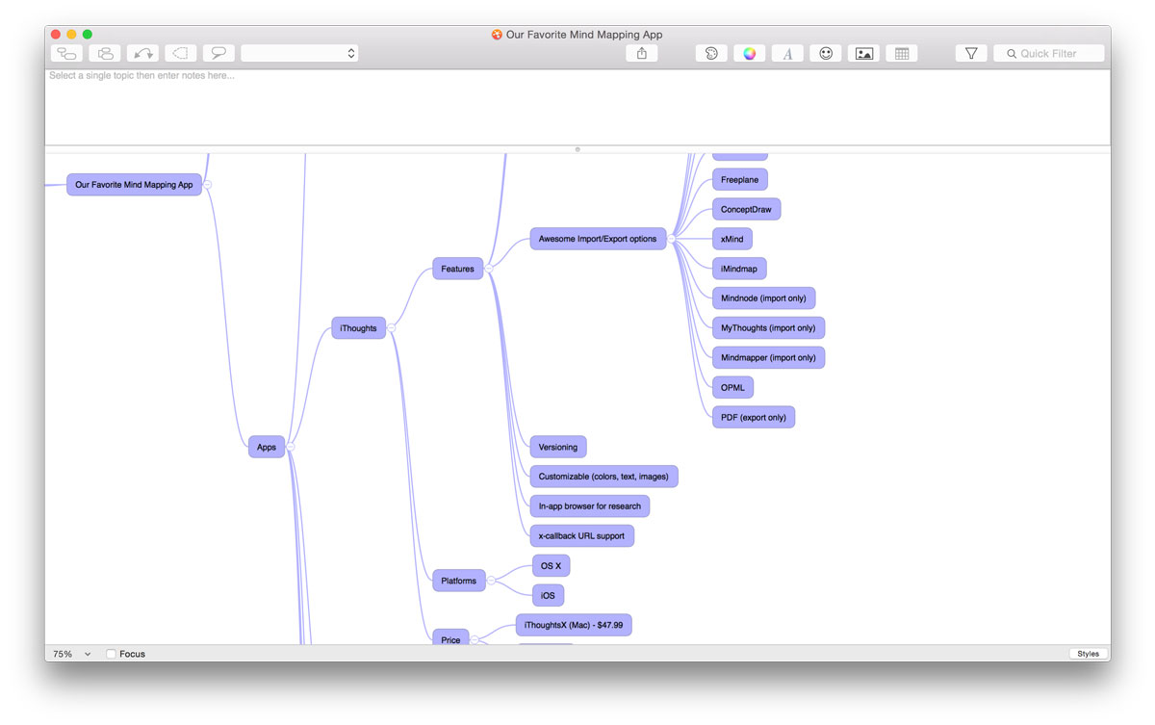Screen dimensions: 1155x725
Task: Select the OPML topic node
Action: coord(732,387)
